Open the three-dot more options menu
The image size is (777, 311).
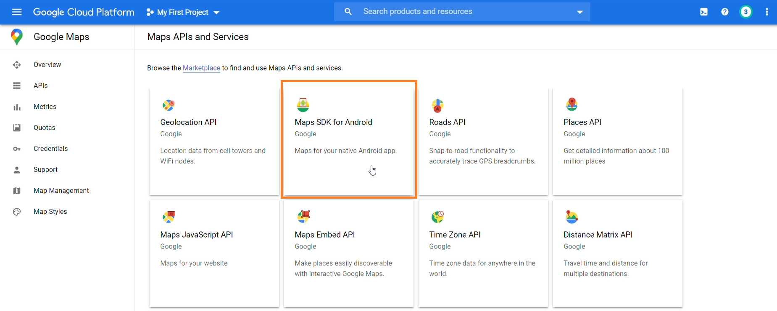click(x=767, y=12)
